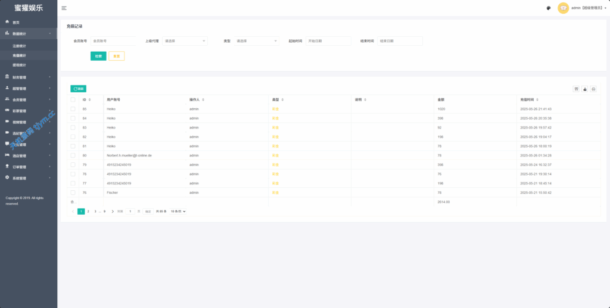Open 注册统计 in the sidebar

19,46
